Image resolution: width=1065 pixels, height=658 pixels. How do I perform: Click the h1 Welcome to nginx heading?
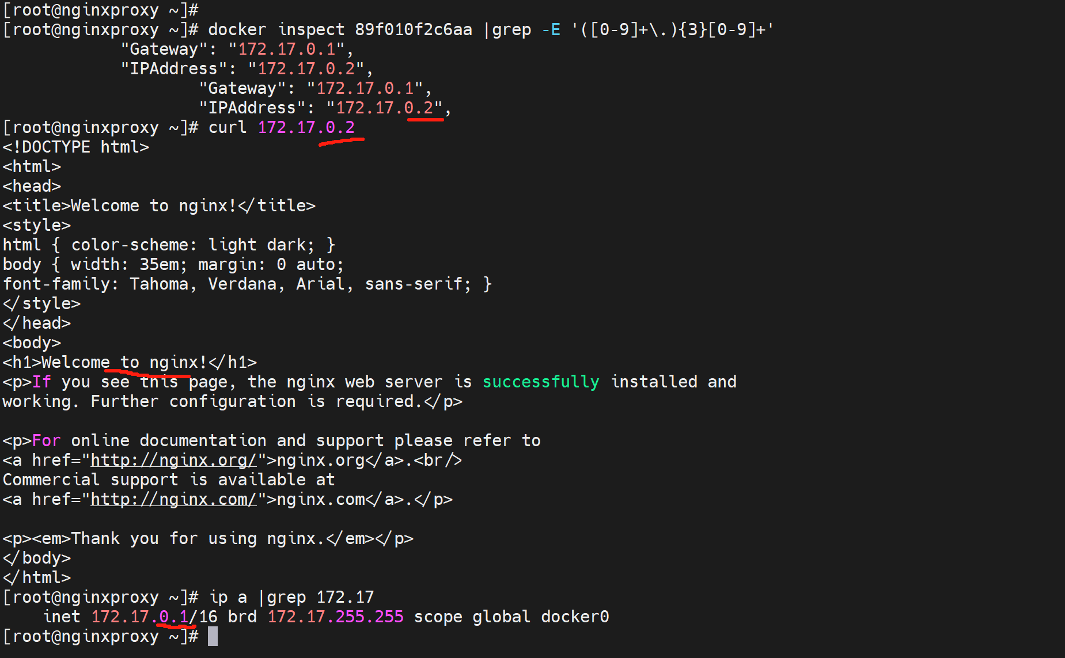(x=130, y=363)
